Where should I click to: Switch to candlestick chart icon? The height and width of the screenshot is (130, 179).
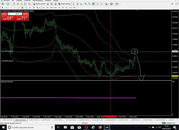tap(78, 4)
